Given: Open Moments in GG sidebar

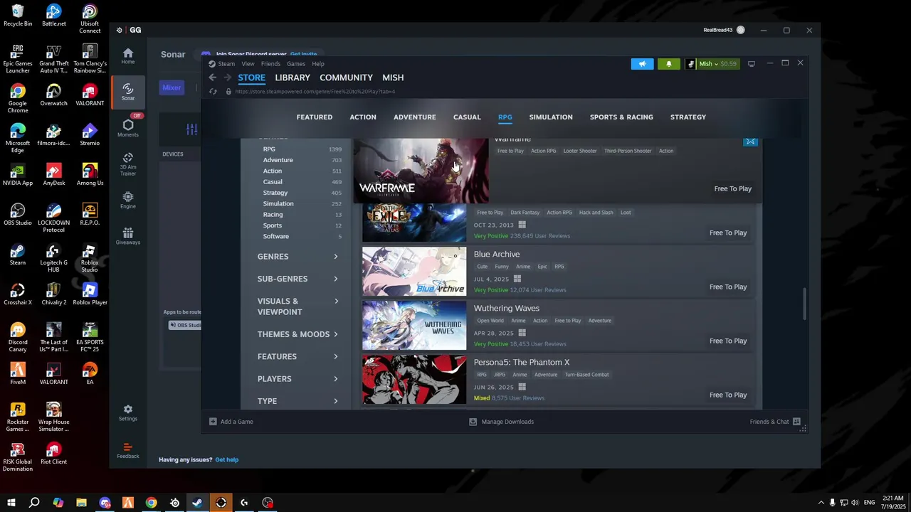Looking at the screenshot, I should click(x=128, y=128).
